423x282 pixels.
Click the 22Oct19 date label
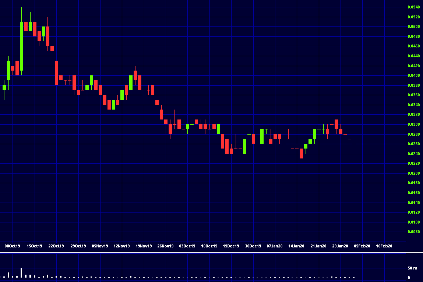(x=56, y=246)
